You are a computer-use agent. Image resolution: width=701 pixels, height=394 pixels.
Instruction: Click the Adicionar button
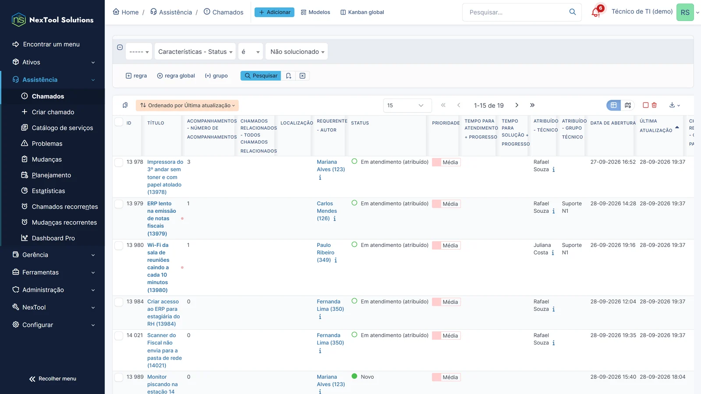pyautogui.click(x=274, y=12)
